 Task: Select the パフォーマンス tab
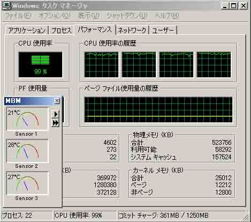[95, 29]
